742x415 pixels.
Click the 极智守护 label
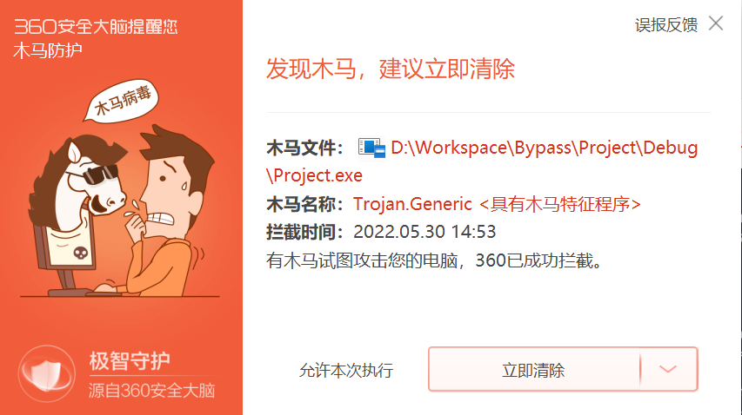[x=130, y=361]
